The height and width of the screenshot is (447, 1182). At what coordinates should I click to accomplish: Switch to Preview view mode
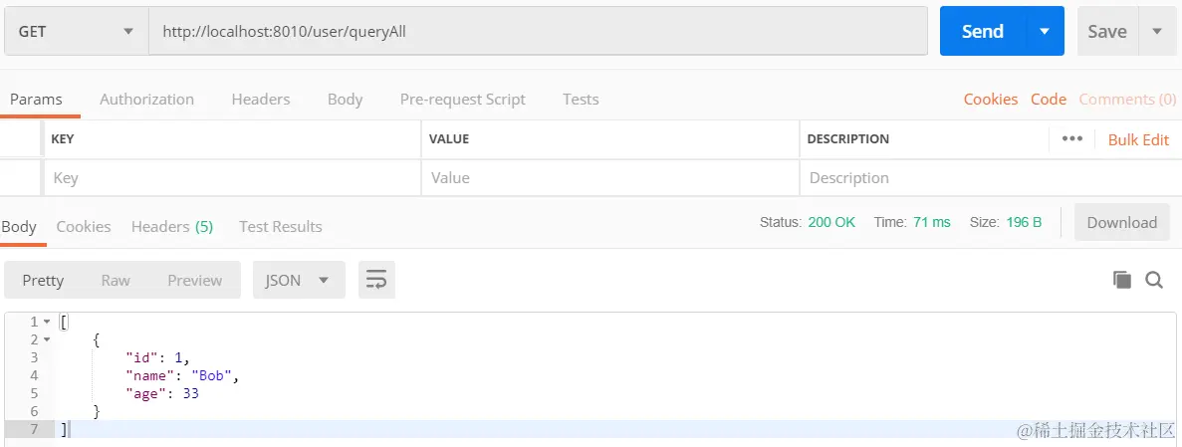click(x=194, y=280)
